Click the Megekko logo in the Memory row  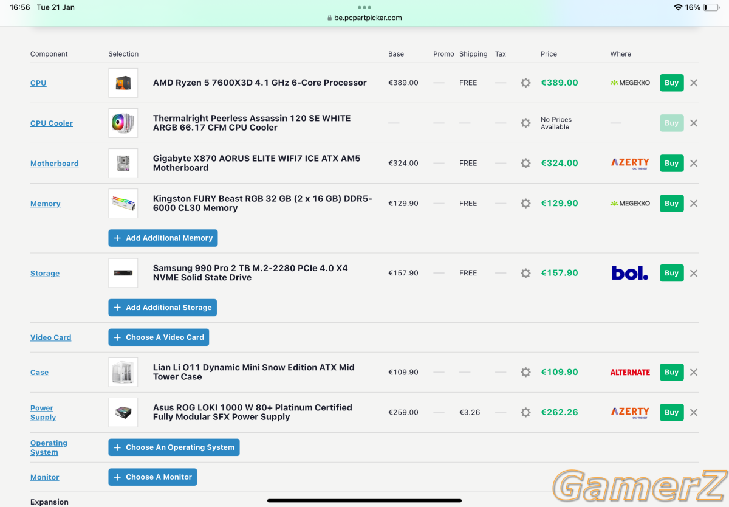point(630,204)
